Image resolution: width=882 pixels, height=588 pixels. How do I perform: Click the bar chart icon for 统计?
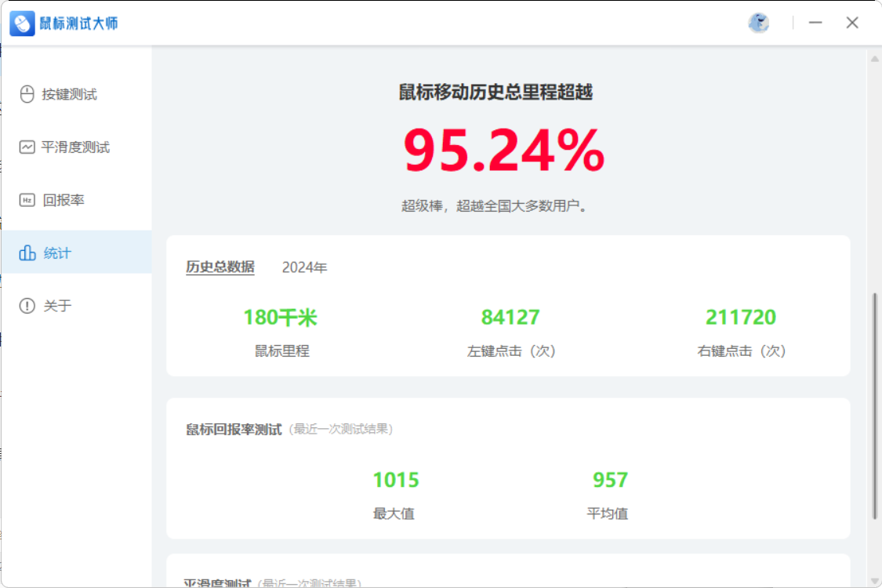click(x=27, y=253)
